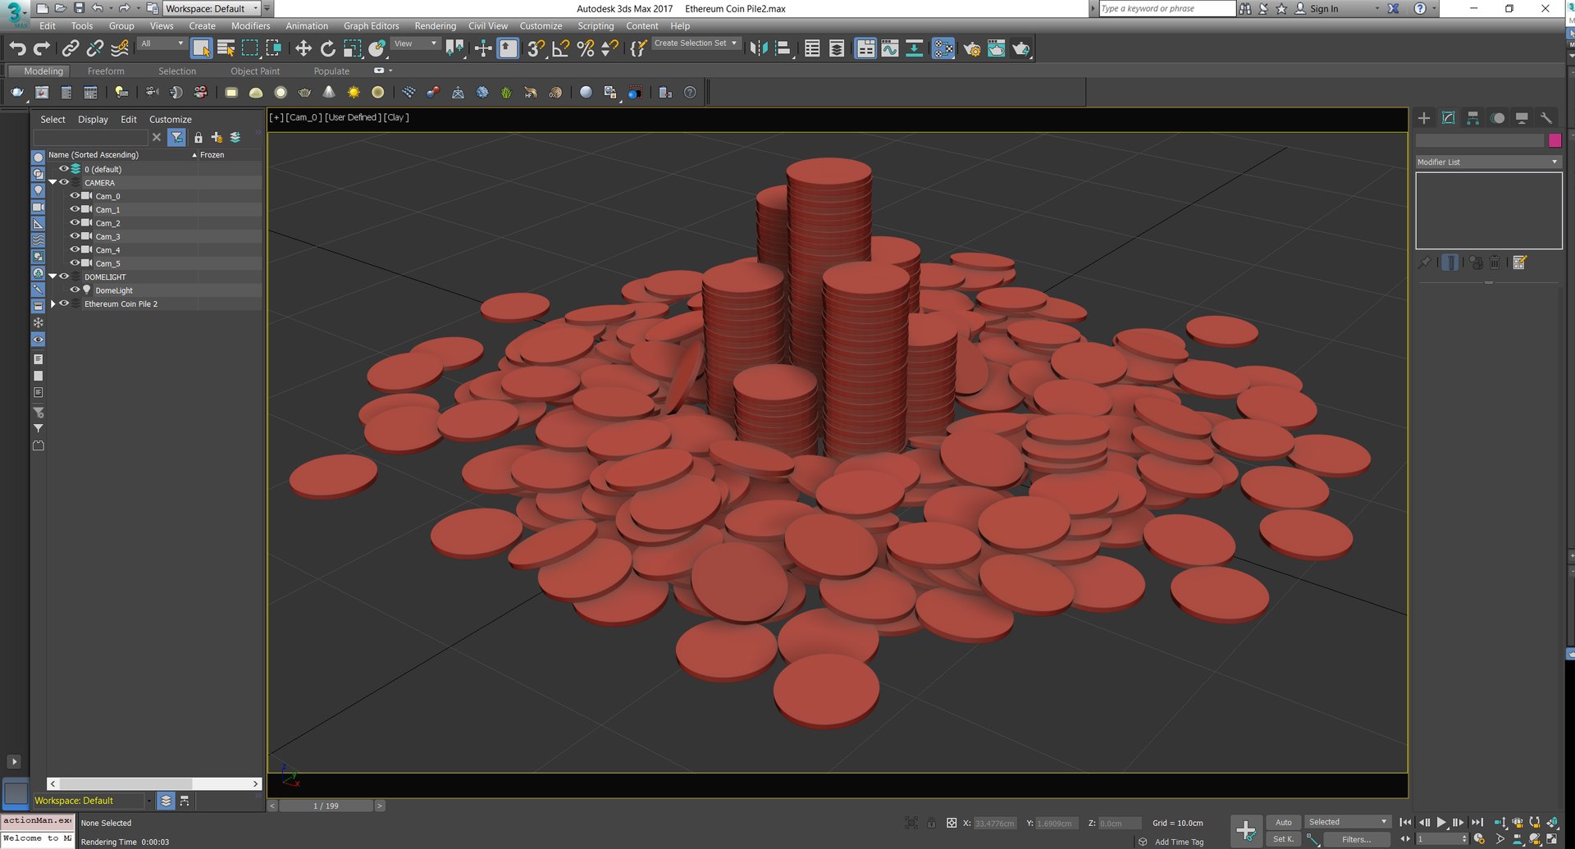The width and height of the screenshot is (1575, 849).
Task: Hide the Ethereum Coin Pile 2 group
Action: pyautogui.click(x=64, y=304)
